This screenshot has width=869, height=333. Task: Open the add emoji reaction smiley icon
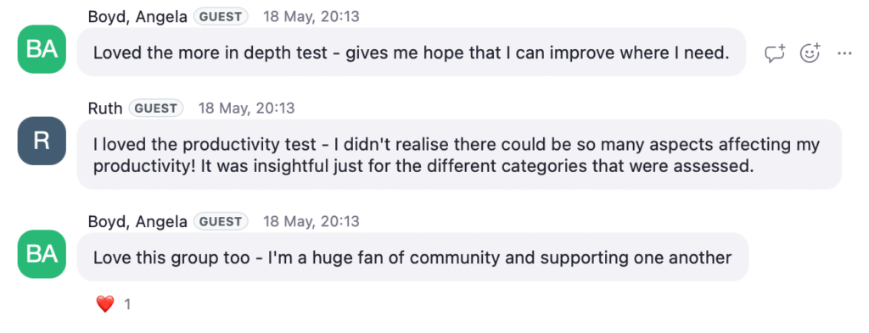coord(810,53)
